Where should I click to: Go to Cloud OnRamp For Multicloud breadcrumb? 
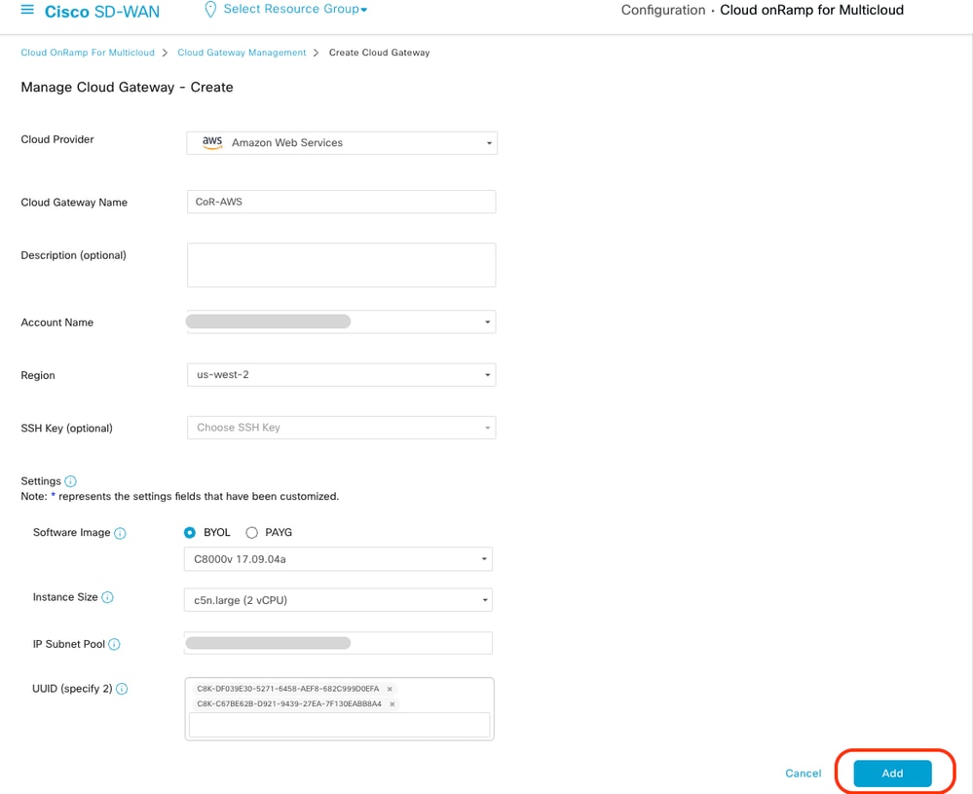(x=88, y=53)
